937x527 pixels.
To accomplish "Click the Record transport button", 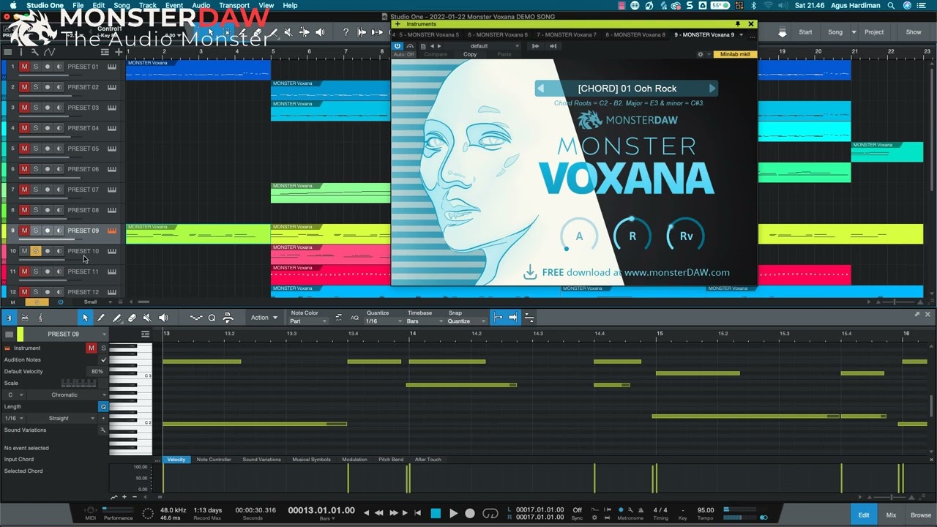I will (x=470, y=513).
